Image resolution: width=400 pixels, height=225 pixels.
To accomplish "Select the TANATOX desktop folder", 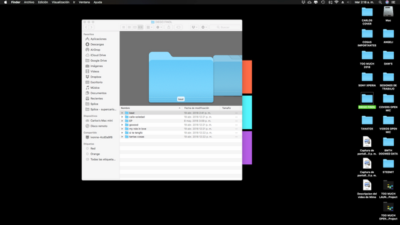I will coord(367,122).
